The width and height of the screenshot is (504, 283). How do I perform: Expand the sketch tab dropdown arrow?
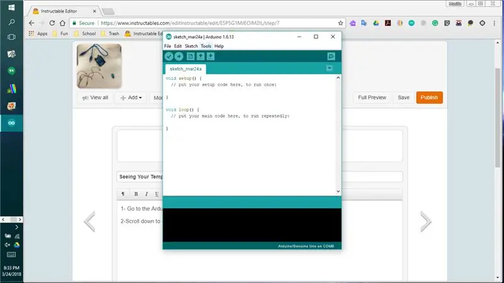pos(329,68)
